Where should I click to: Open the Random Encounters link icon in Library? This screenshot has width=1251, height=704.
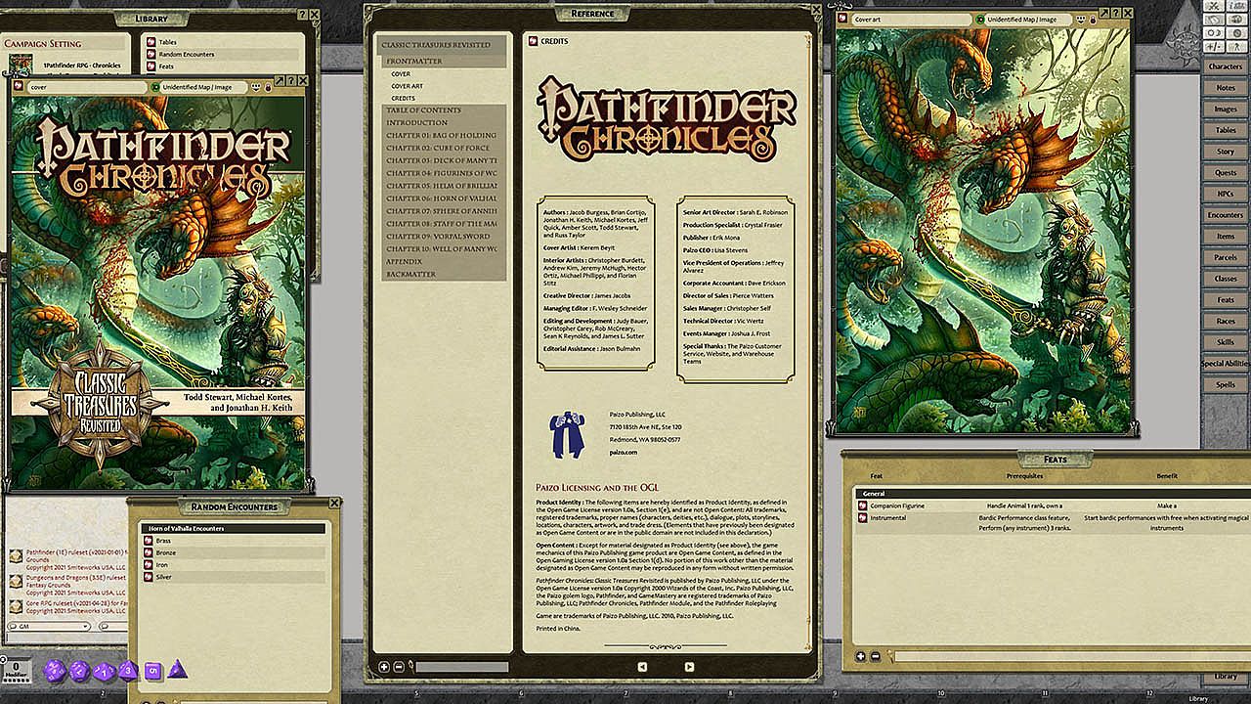pos(151,54)
